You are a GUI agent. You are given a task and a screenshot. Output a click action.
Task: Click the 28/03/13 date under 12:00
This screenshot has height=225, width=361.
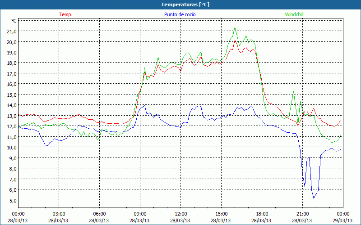[180, 220]
